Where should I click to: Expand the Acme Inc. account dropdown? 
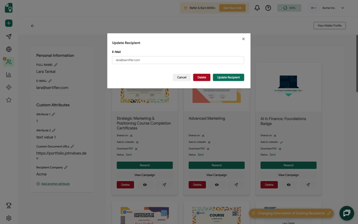pos(343,8)
